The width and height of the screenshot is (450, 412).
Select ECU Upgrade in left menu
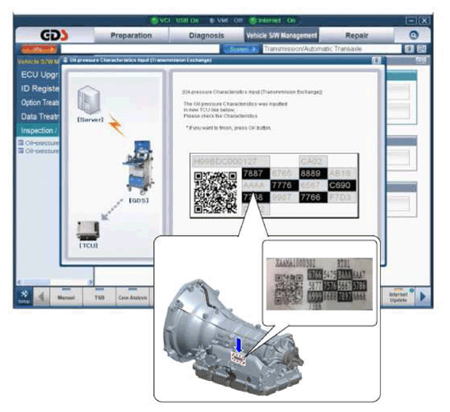coord(39,75)
